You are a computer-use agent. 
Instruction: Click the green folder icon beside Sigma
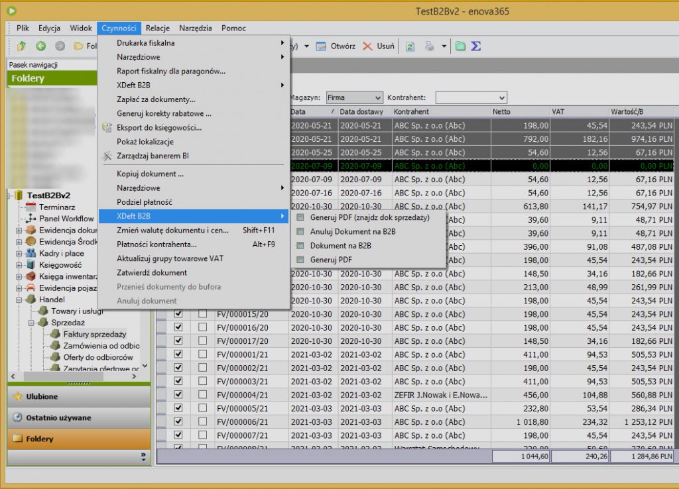click(460, 46)
